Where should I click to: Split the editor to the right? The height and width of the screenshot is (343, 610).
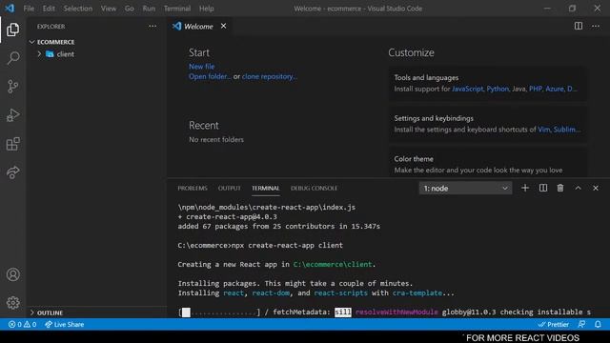point(579,26)
